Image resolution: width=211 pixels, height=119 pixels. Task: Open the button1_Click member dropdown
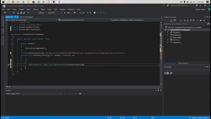[136, 20]
